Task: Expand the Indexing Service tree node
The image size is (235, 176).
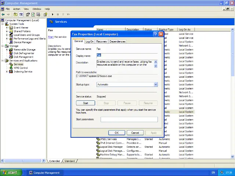Action: click(x=7, y=71)
